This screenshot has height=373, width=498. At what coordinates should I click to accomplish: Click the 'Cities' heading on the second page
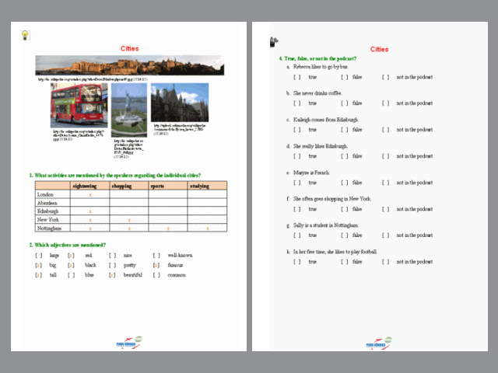379,50
